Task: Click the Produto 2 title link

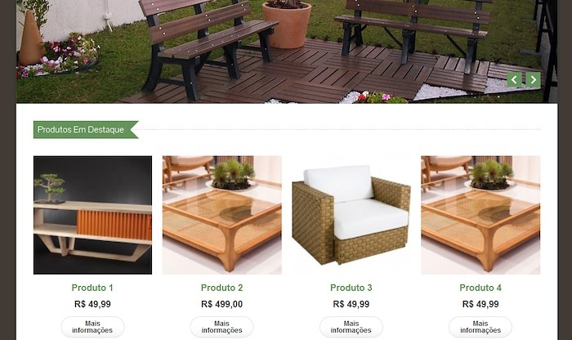Action: click(x=221, y=288)
